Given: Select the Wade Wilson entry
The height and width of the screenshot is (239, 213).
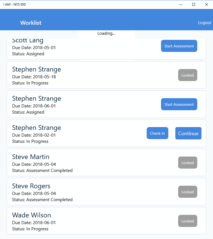Looking at the screenshot, I should click(x=31, y=215).
